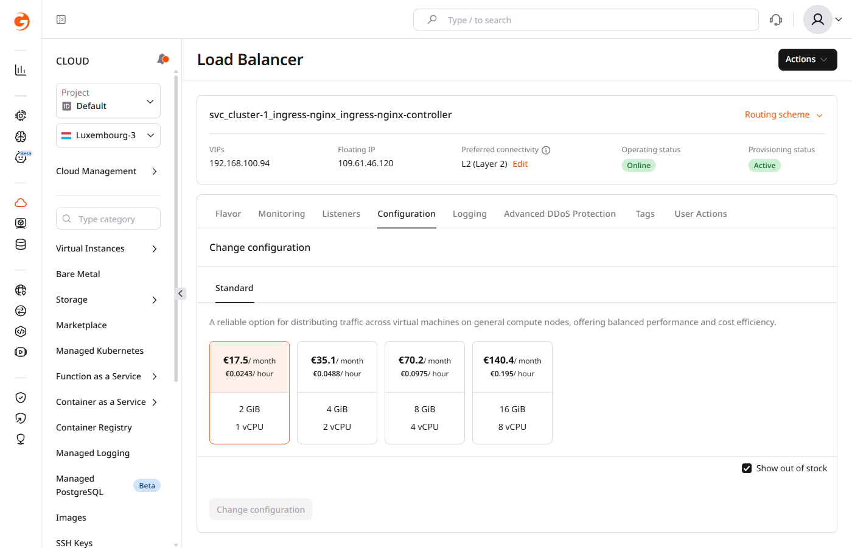Switch to the Flavor tab
Viewport: 852px width, 548px height.
(228, 214)
